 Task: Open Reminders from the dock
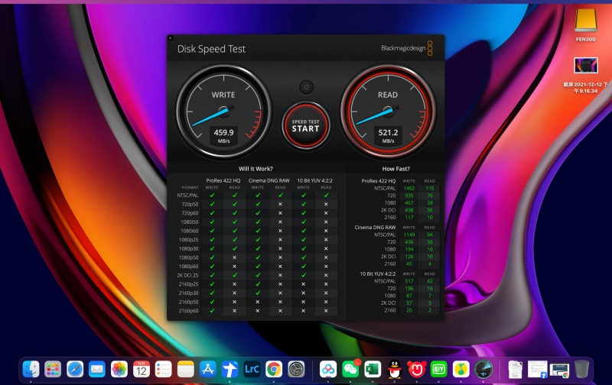pos(163,369)
